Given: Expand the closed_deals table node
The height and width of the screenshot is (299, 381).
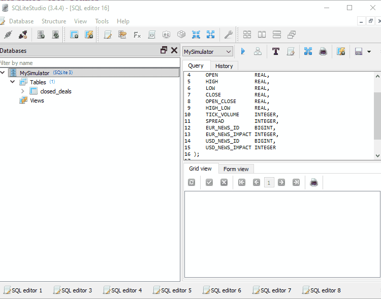Looking at the screenshot, I should [x=22, y=91].
